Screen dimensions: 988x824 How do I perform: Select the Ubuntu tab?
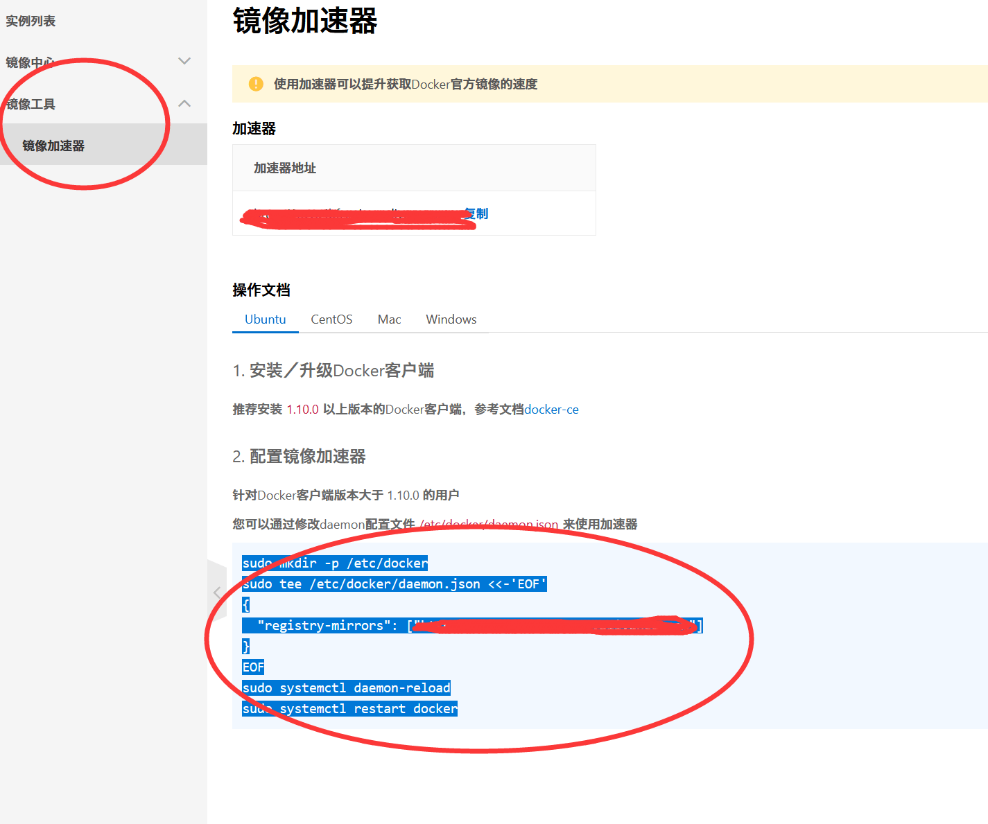click(265, 319)
